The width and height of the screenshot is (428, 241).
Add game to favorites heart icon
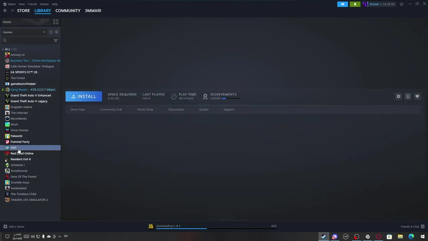pyautogui.click(x=417, y=96)
